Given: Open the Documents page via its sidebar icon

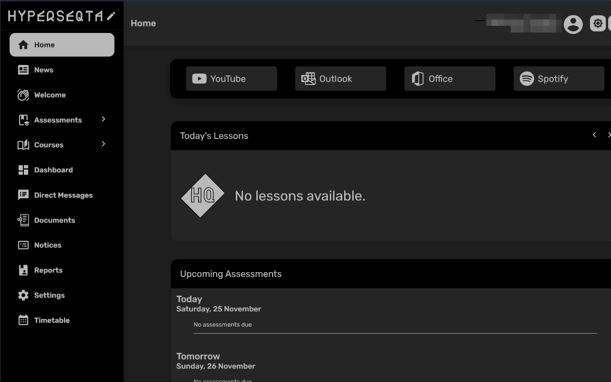Looking at the screenshot, I should point(23,220).
